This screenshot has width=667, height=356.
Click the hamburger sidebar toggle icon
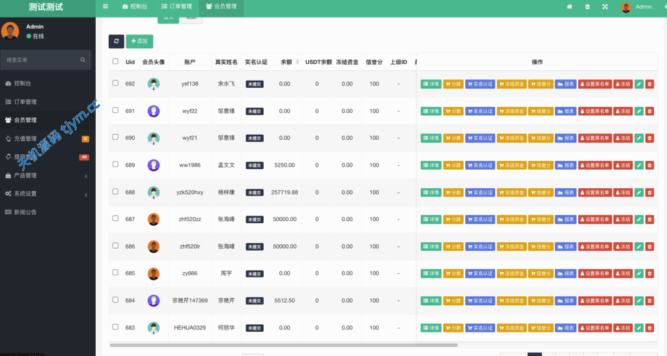pyautogui.click(x=106, y=7)
